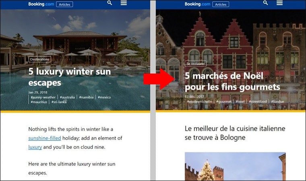The image size is (306, 181).
Task: Open the #australia hashtag
Action: coord(67,97)
